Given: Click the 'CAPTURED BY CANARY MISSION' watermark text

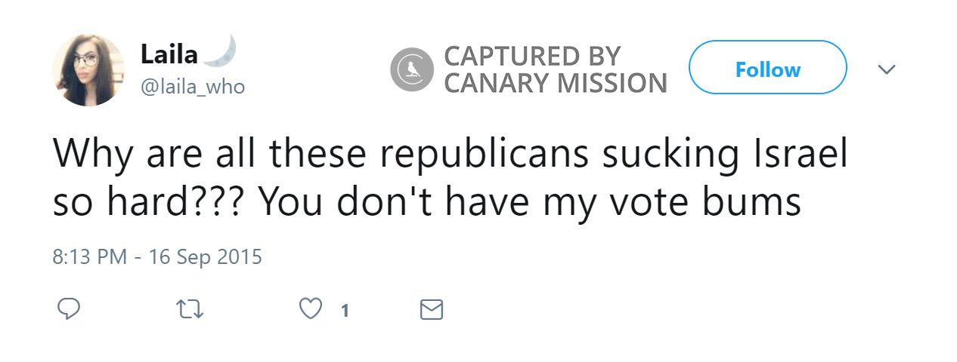Looking at the screenshot, I should [x=554, y=69].
